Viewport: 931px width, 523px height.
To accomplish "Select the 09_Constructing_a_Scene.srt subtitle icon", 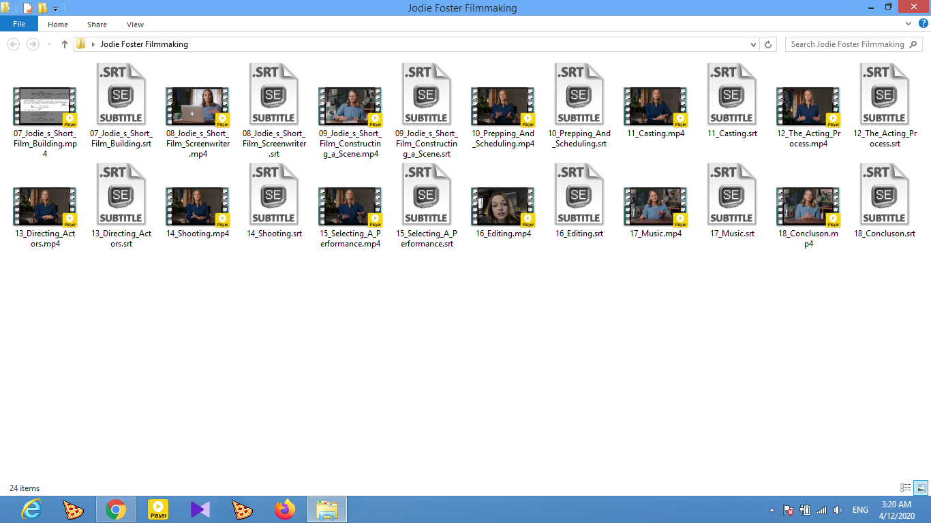I will pos(427,95).
